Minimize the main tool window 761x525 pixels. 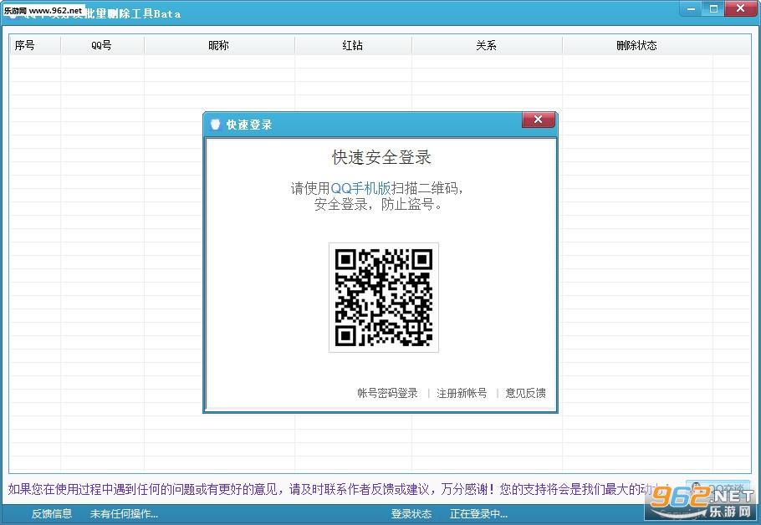(691, 8)
